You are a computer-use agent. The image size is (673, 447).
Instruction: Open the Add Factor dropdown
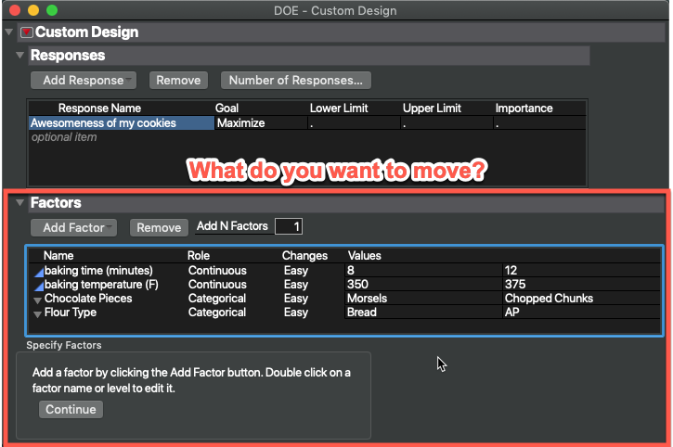pyautogui.click(x=74, y=227)
